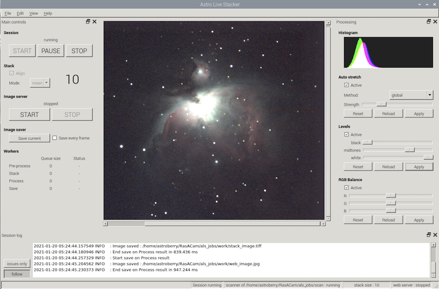This screenshot has height=289, width=439.
Task: Uncheck RGB Balance Active checkbox
Action: [346, 188]
